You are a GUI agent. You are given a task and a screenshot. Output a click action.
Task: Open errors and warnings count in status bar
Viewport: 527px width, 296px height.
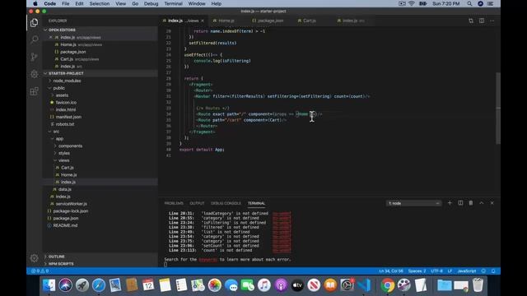[40, 271]
